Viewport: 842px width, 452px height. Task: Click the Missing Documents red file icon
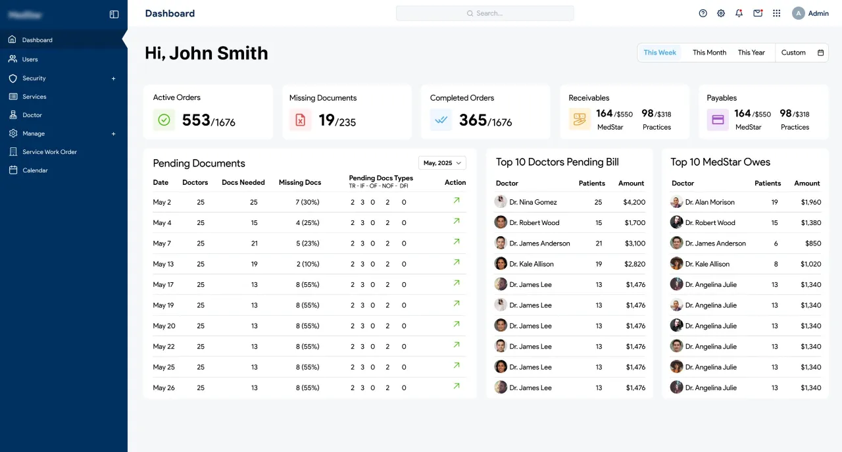[x=301, y=120]
